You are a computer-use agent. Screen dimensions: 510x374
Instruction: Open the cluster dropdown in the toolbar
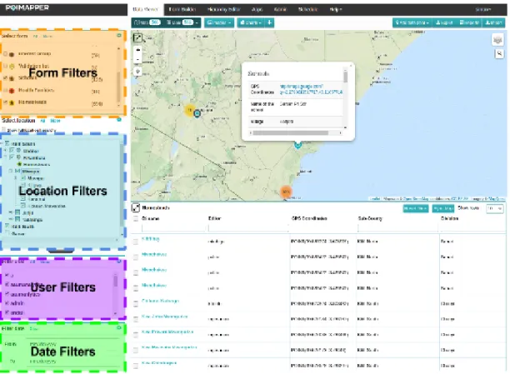[219, 22]
